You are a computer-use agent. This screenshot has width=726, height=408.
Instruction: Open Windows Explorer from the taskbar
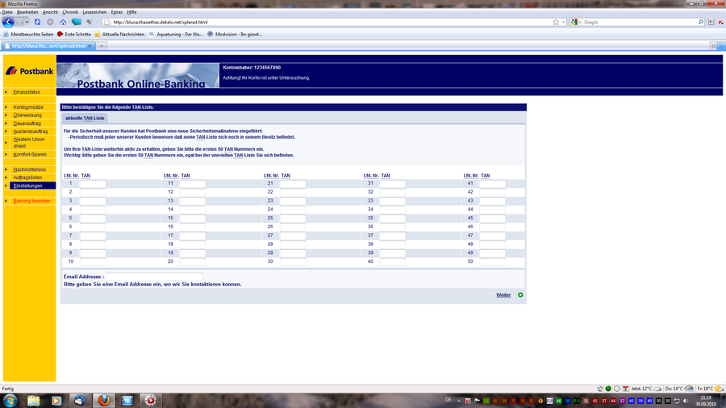pyautogui.click(x=33, y=400)
